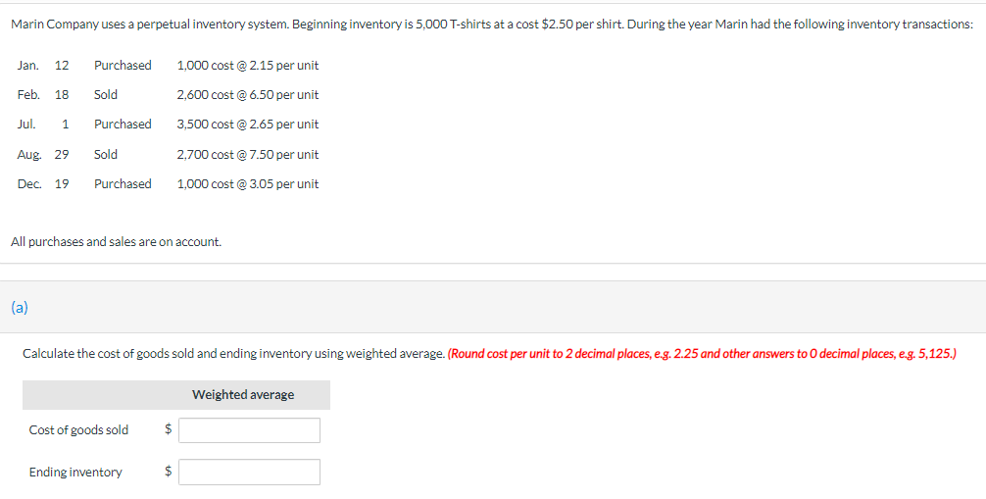Screen dimensions: 986x499
Task: Click the red rounding instruction text
Action: pos(702,354)
